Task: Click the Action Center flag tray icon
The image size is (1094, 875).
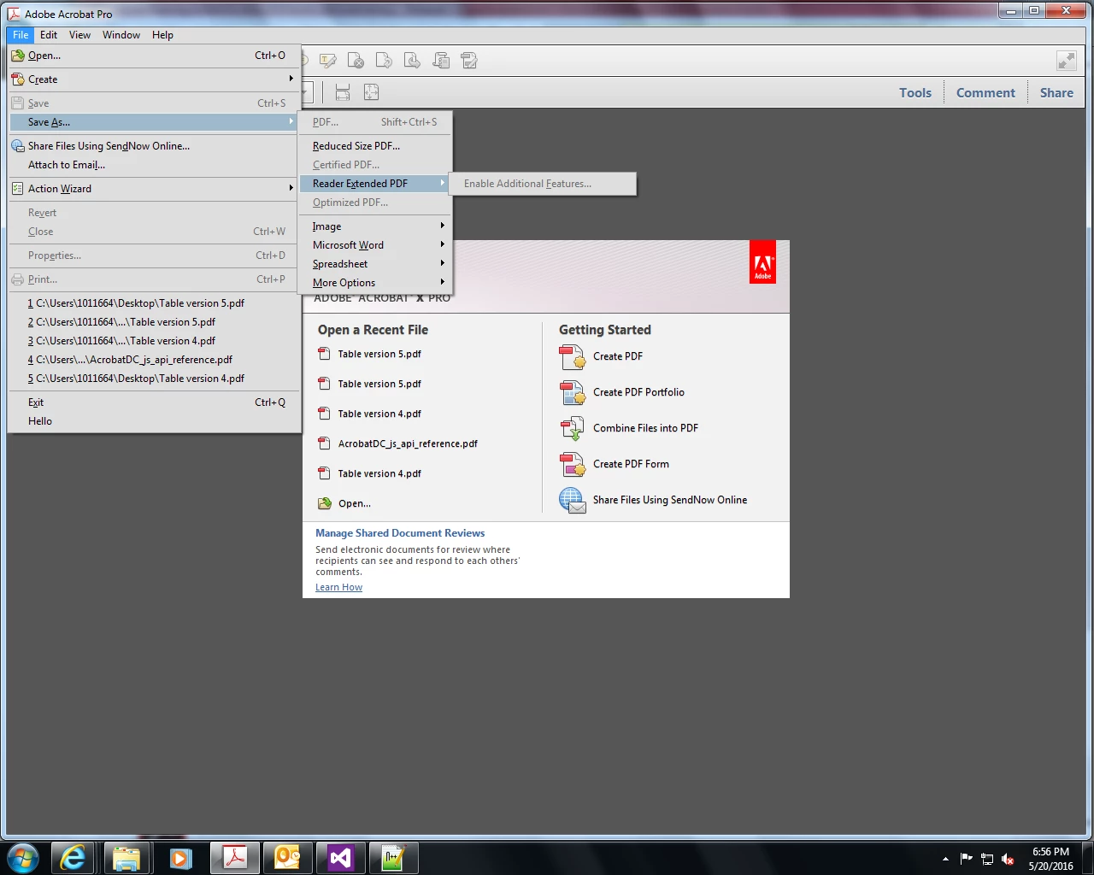Action: coord(967,859)
